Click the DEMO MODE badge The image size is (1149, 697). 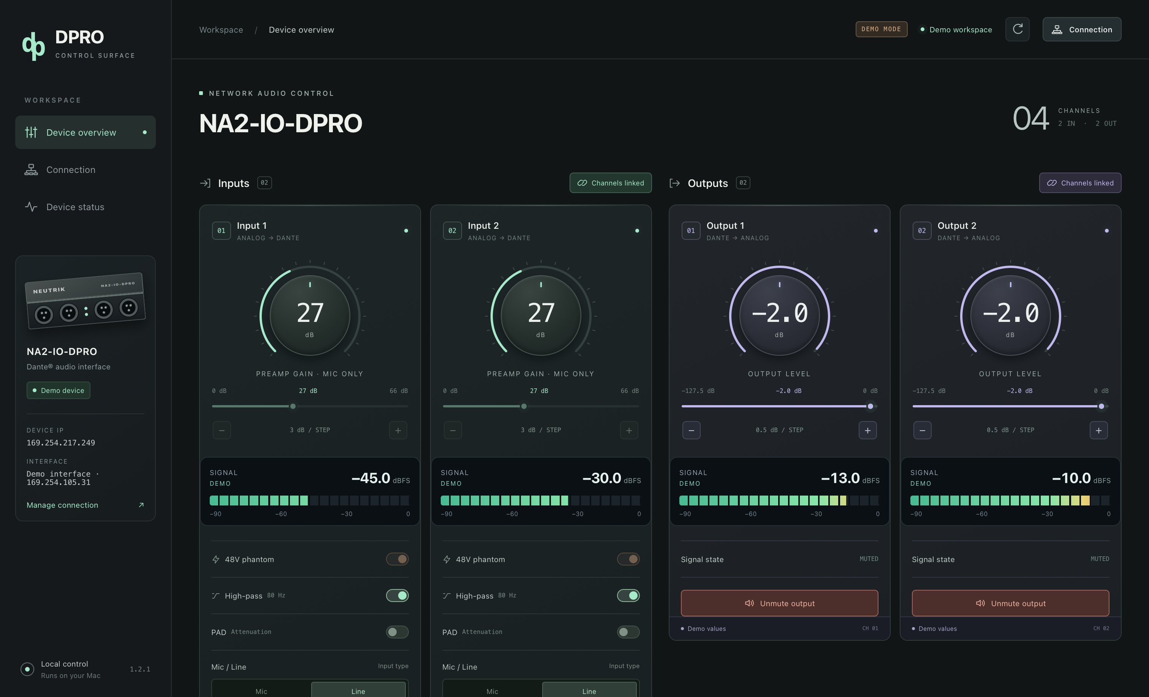882,29
